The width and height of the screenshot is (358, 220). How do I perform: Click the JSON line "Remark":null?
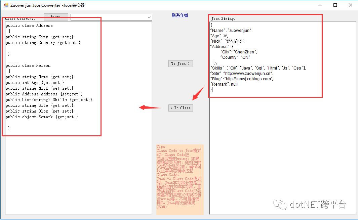(x=224, y=84)
